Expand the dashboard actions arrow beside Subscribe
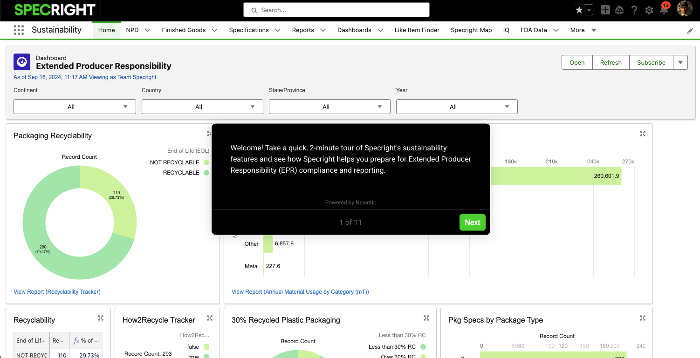Screen dimensions: 700x358 click(x=680, y=62)
